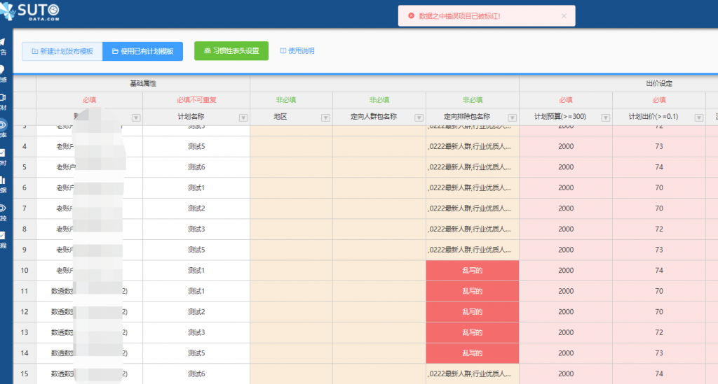Click exclusion package cell in row 6

473,187
